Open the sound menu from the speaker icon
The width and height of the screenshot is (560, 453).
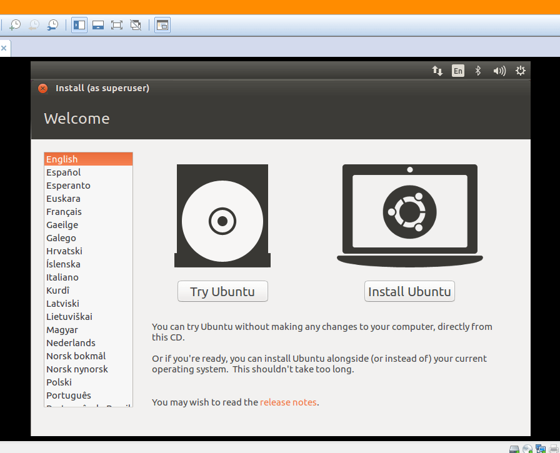[499, 71]
